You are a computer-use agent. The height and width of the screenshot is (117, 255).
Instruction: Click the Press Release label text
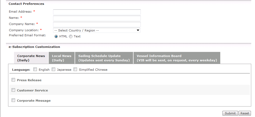coord(29,80)
